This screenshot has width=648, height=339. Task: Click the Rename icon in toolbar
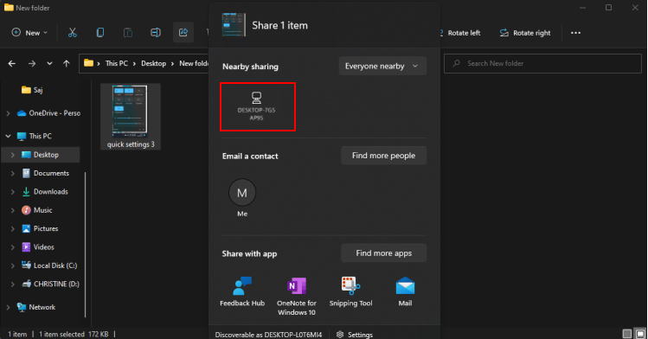tap(156, 33)
